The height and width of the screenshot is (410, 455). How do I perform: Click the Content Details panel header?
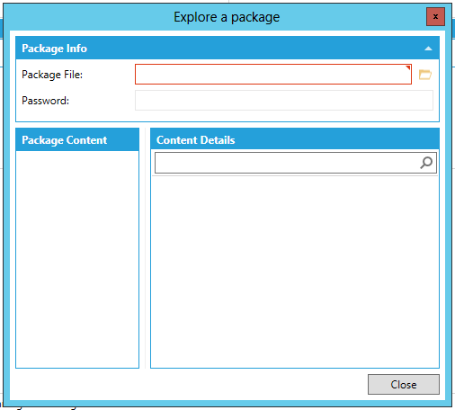295,139
